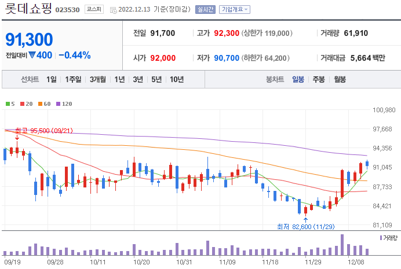Select the 3년 line chart tab

pyautogui.click(x=138, y=79)
